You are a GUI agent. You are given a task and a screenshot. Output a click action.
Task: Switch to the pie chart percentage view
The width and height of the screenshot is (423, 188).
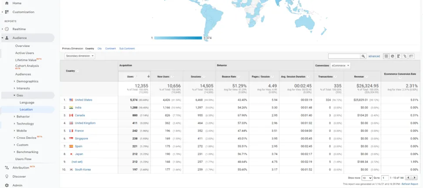tap(392, 56)
